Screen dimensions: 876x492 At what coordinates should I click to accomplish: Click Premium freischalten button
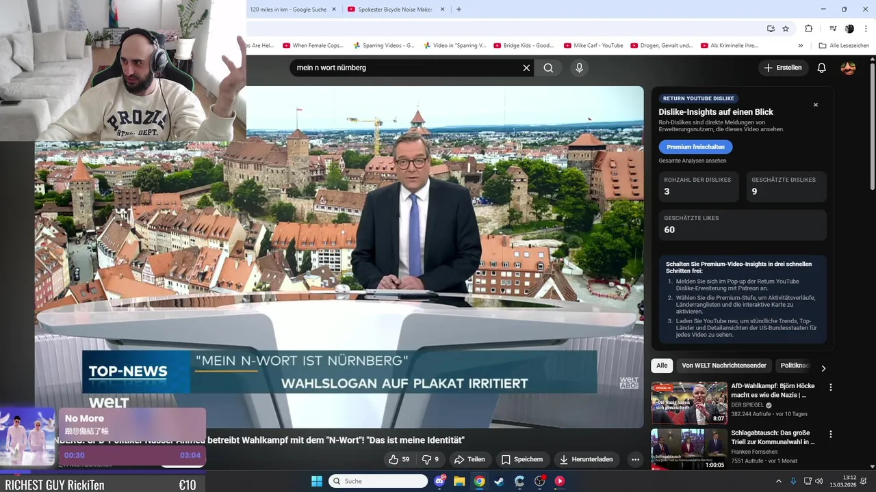(695, 147)
